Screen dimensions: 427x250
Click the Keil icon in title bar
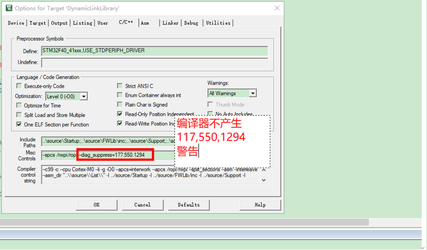[9, 8]
